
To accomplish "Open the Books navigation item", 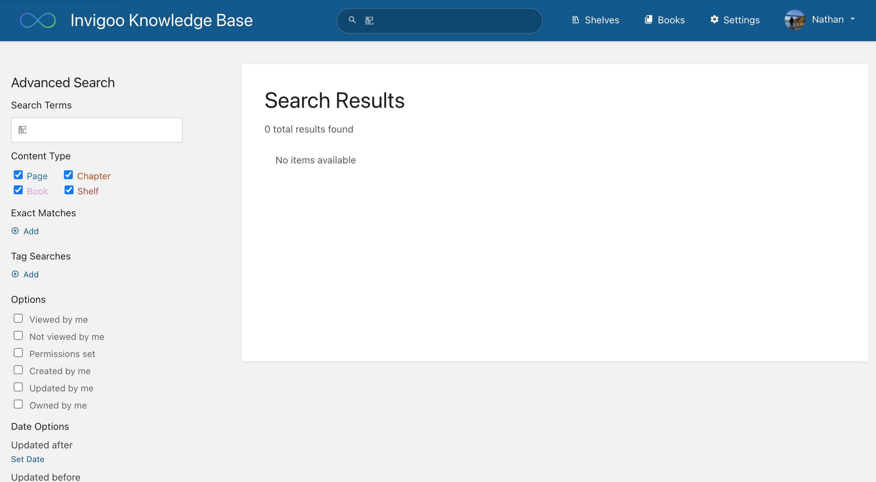I will pos(671,20).
